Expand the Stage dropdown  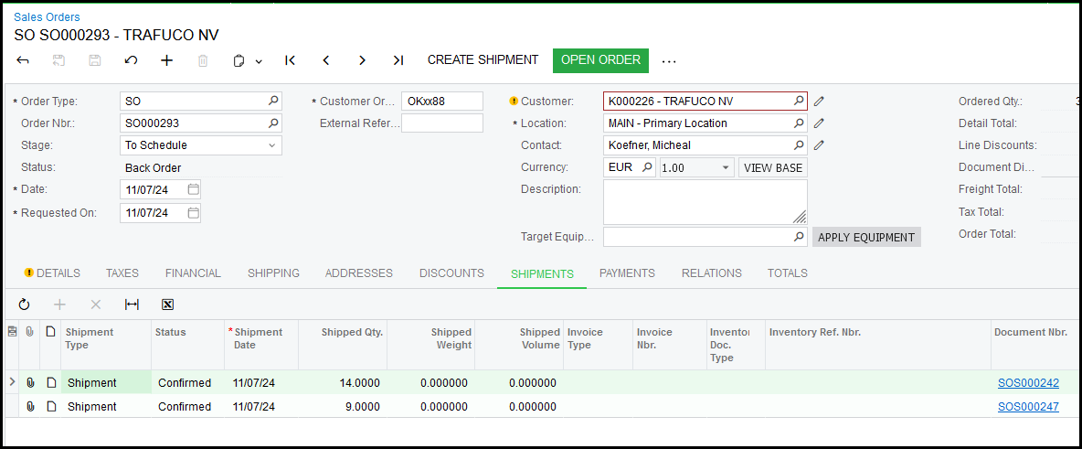(271, 145)
